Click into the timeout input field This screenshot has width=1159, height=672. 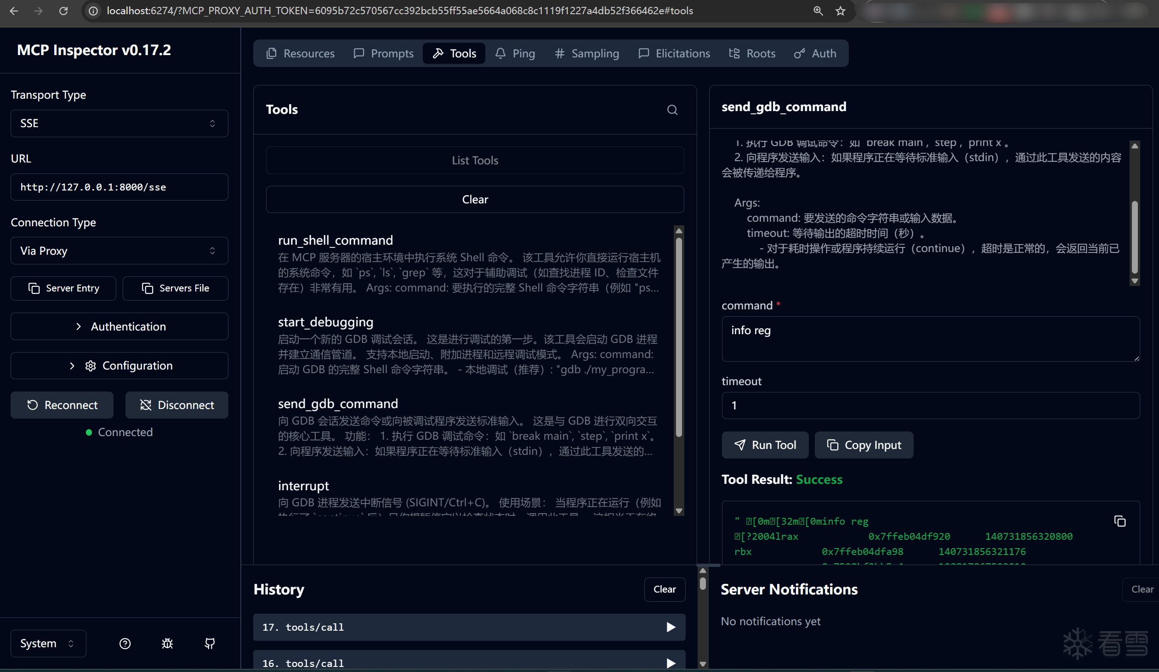(x=930, y=405)
